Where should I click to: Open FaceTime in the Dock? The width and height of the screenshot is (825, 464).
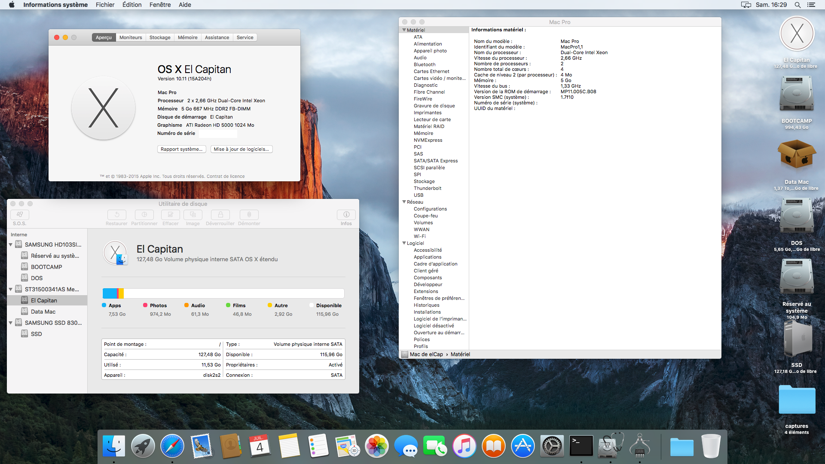click(435, 446)
